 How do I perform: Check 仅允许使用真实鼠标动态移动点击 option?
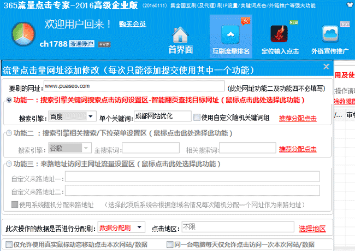click(x=8, y=244)
